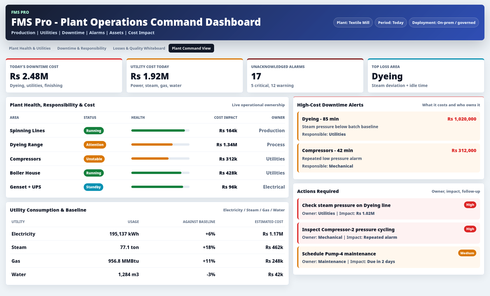Click the Estimated Cost column header
This screenshot has height=296, width=490.
(269, 222)
